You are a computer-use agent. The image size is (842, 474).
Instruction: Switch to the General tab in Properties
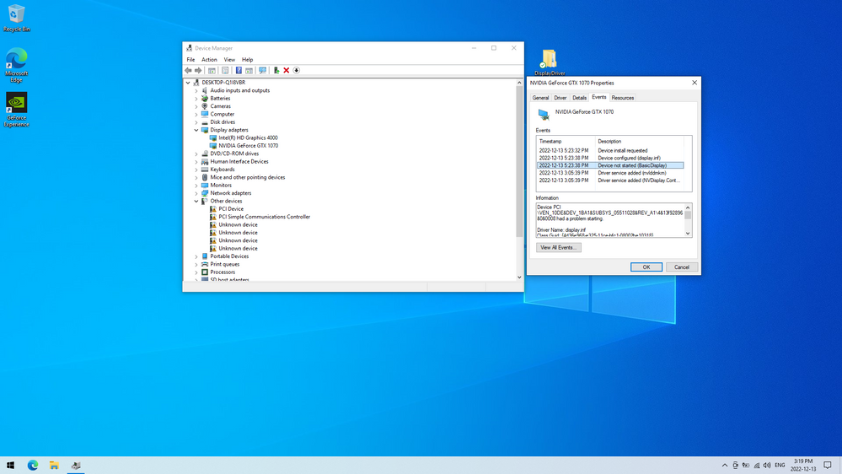pyautogui.click(x=540, y=98)
